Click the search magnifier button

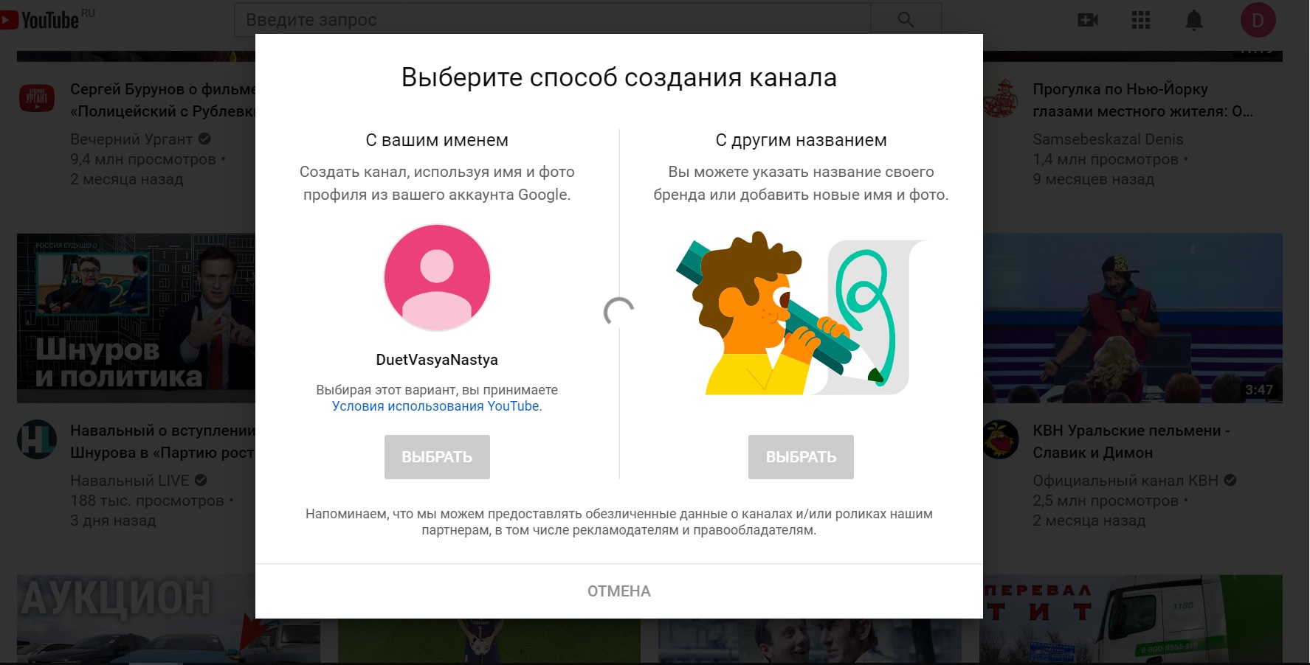906,20
